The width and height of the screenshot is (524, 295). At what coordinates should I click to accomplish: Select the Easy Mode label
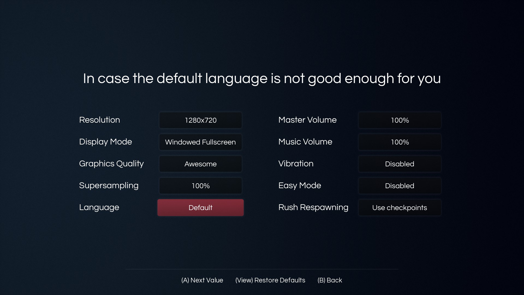coord(300,185)
